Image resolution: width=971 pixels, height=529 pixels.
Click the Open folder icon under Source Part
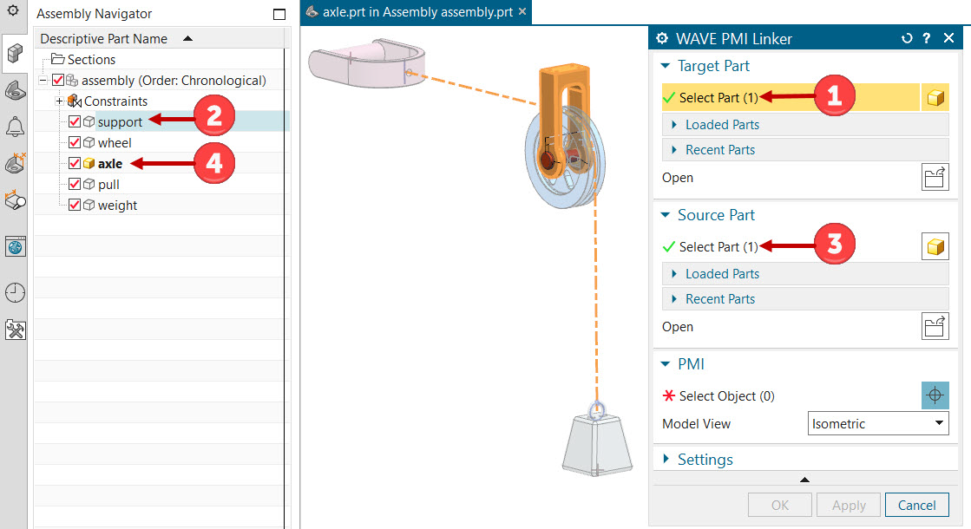point(935,327)
